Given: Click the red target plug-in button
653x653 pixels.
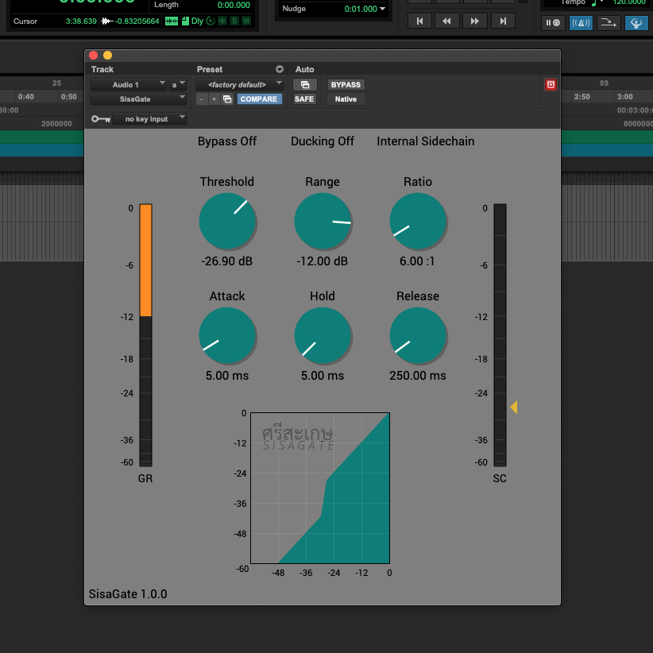Looking at the screenshot, I should (551, 84).
